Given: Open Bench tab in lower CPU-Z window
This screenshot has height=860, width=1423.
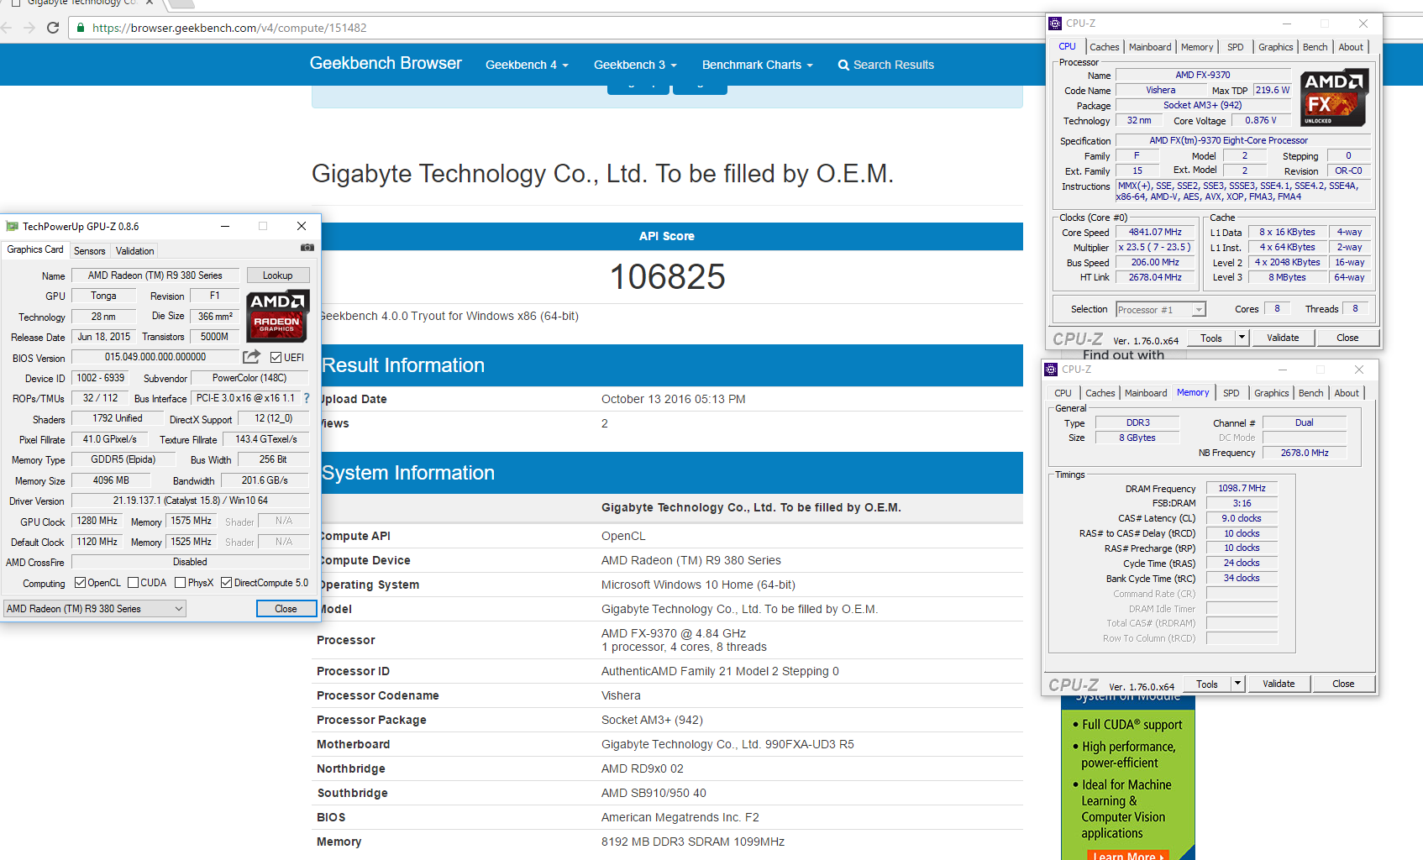Looking at the screenshot, I should coord(1310,393).
